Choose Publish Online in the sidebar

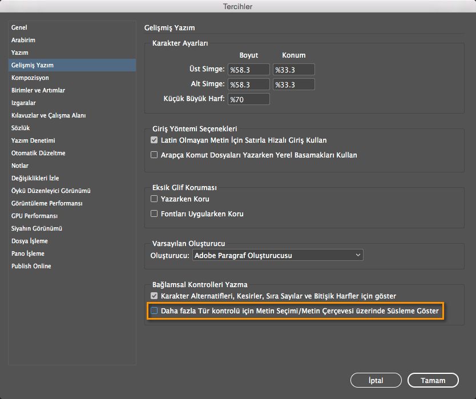(x=31, y=266)
